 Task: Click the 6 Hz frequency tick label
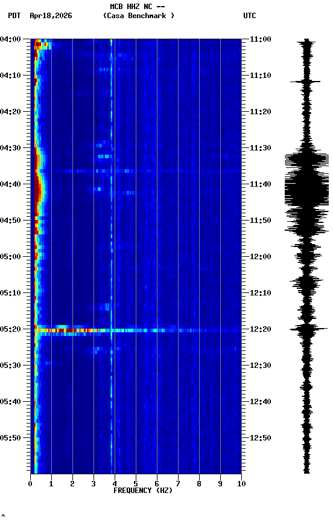(157, 484)
